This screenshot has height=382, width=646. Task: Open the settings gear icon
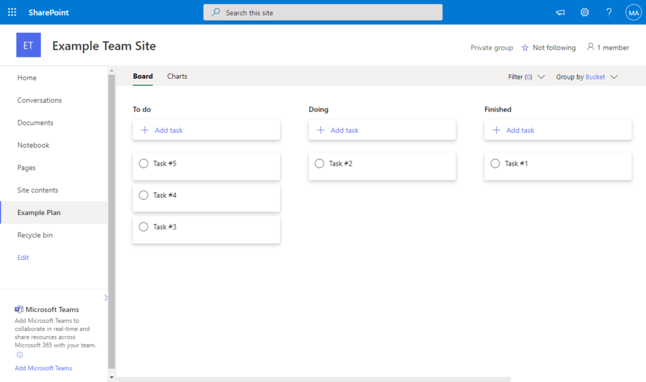coord(584,13)
